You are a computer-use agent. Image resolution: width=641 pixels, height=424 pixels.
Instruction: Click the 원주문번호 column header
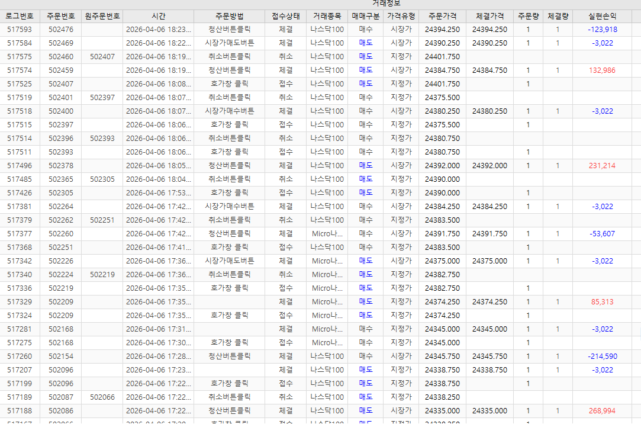[x=102, y=17]
